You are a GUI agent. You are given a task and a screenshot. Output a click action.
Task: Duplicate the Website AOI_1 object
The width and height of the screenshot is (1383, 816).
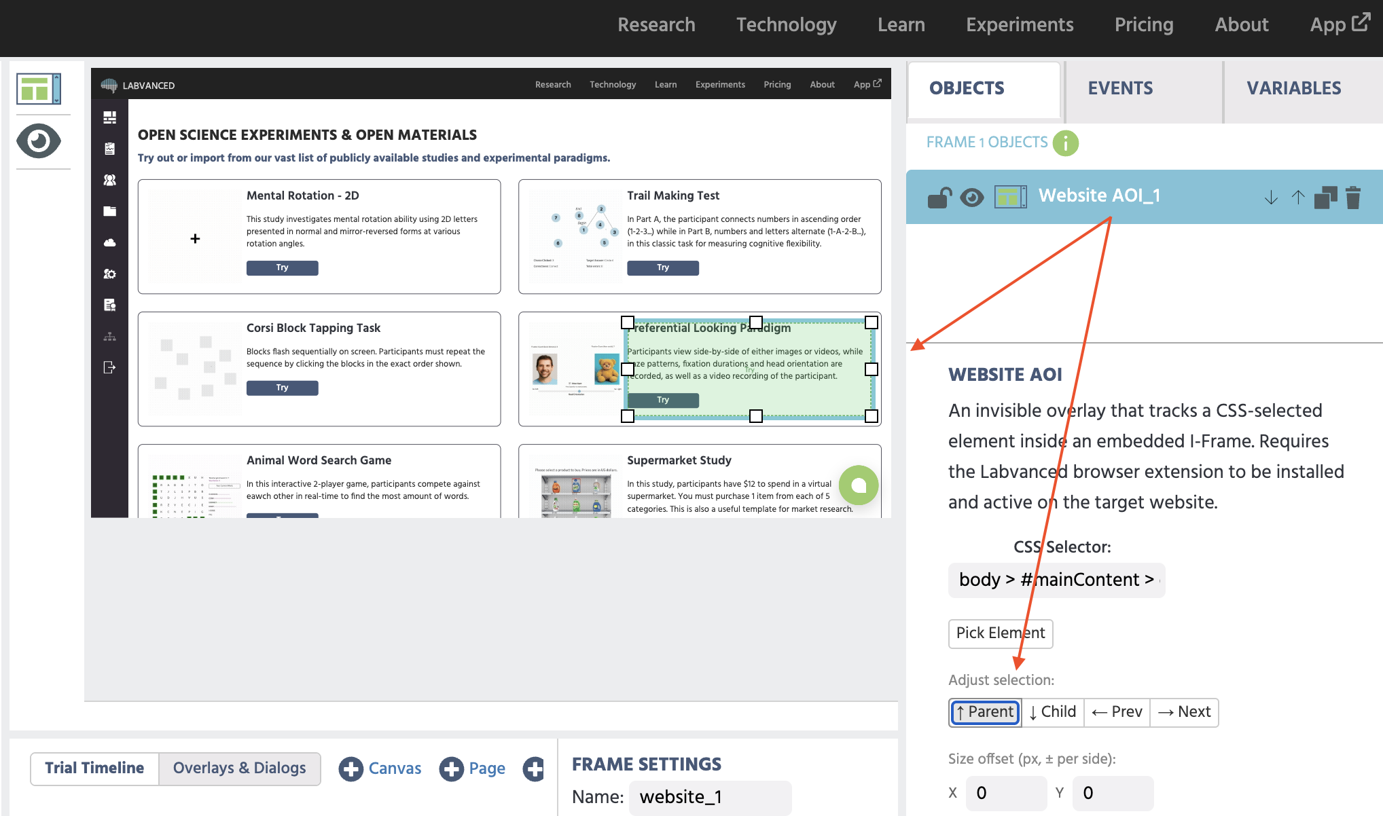tap(1325, 198)
